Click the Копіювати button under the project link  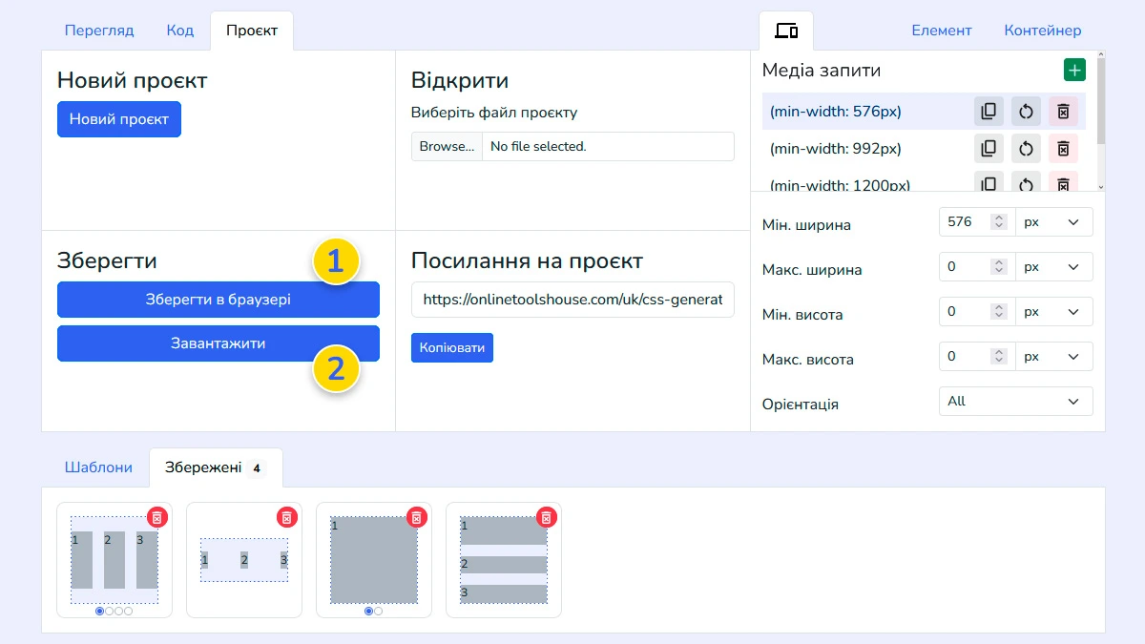[x=451, y=347]
